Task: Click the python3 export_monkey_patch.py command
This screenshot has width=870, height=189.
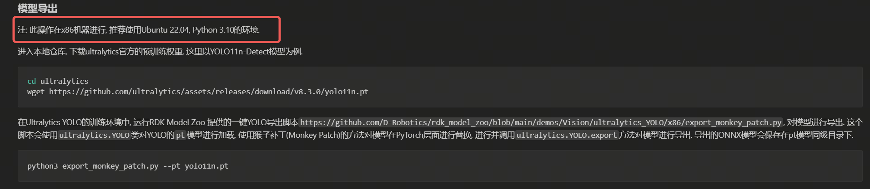Action: click(x=93, y=166)
